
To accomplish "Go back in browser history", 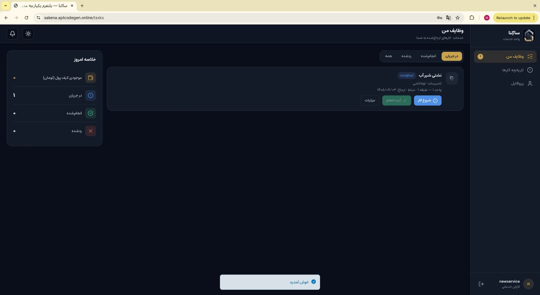I will pyautogui.click(x=6, y=18).
